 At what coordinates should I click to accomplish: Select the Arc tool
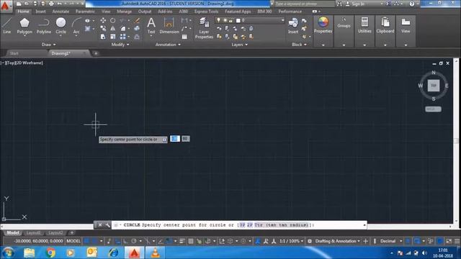tap(76, 26)
